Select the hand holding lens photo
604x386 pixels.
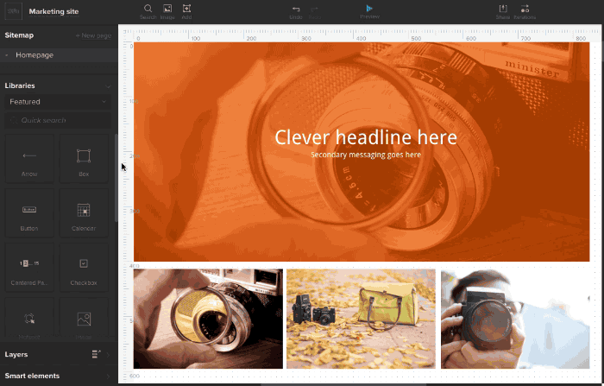tap(208, 319)
